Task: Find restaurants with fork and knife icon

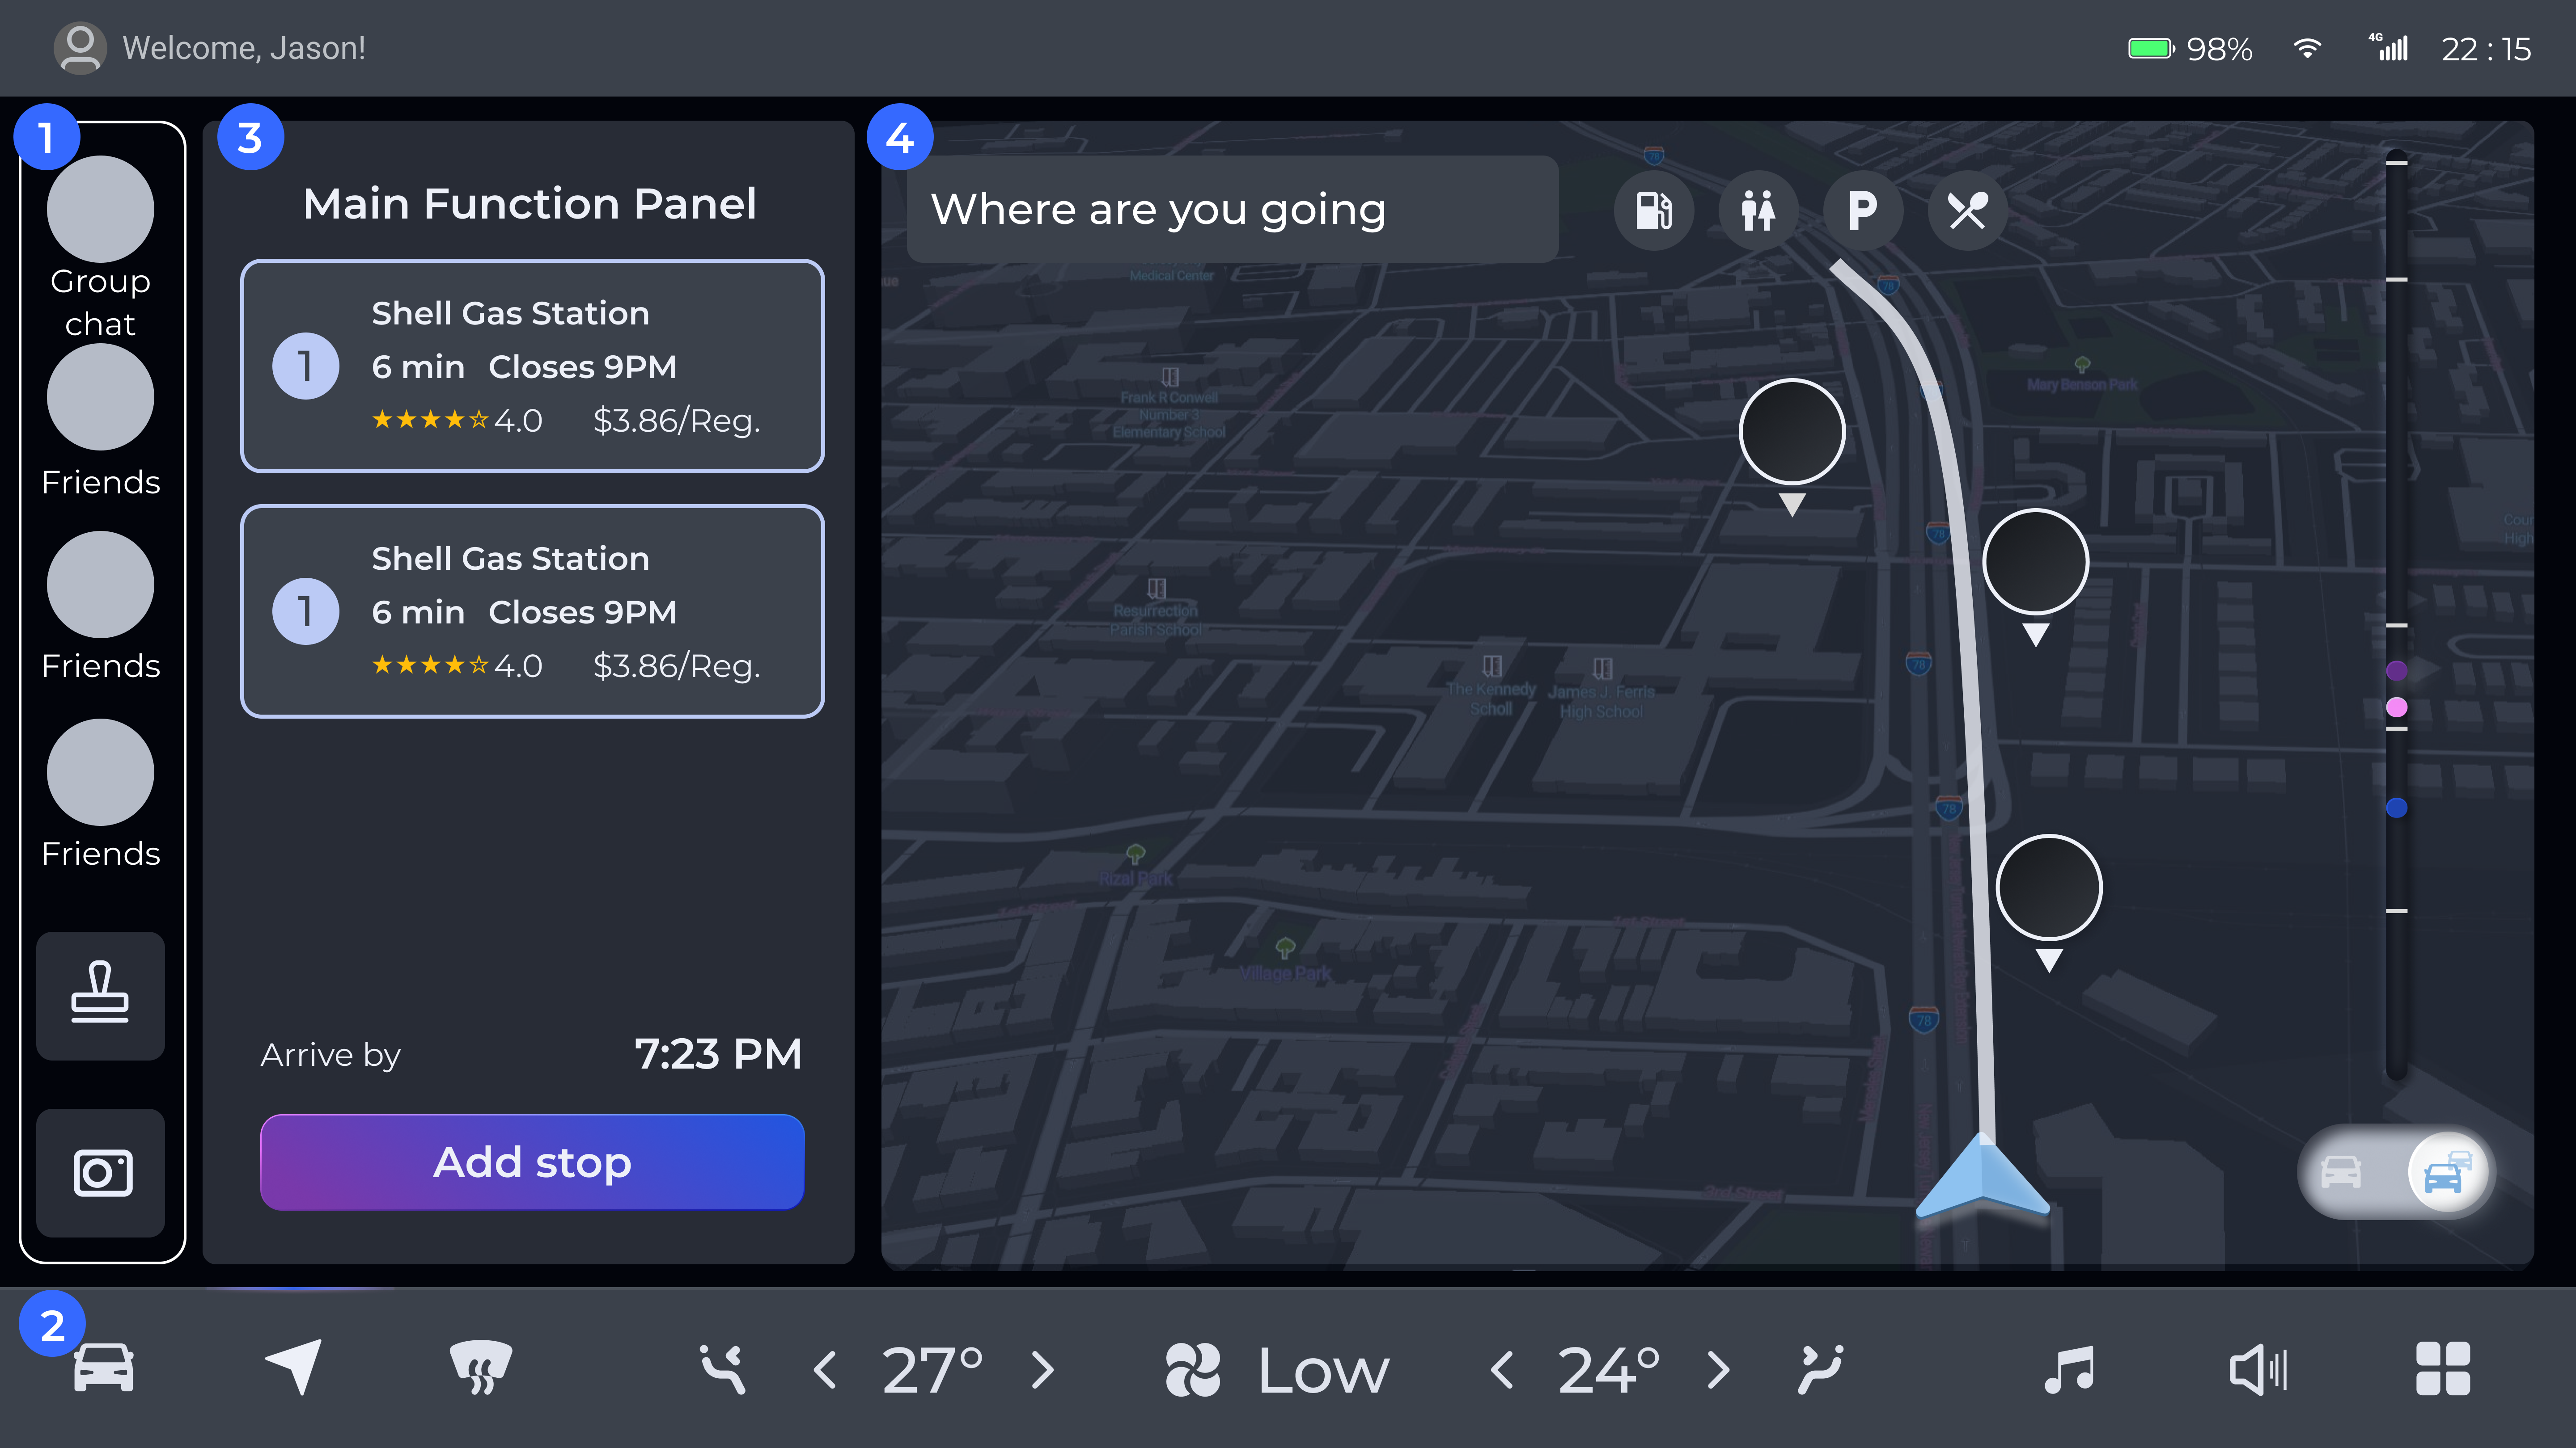Action: (x=1967, y=210)
